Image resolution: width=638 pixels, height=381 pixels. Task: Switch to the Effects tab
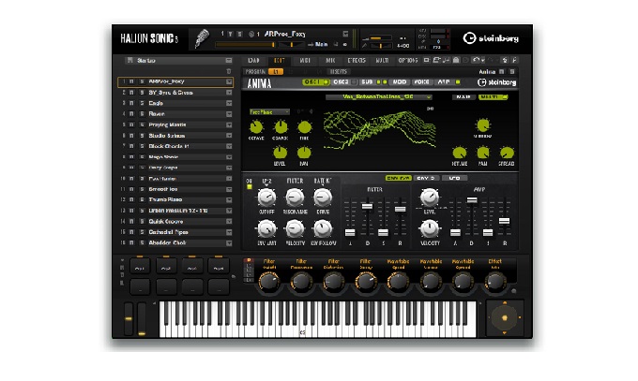357,61
